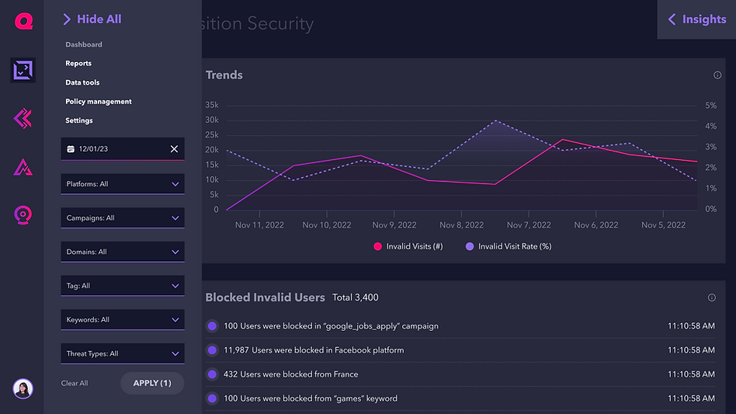Viewport: 736px width, 414px height.
Task: Click the Hide All label
Action: point(99,19)
